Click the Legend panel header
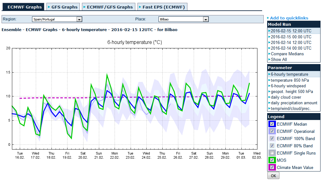Viewport: 329px width, 185px height. (x=294, y=117)
